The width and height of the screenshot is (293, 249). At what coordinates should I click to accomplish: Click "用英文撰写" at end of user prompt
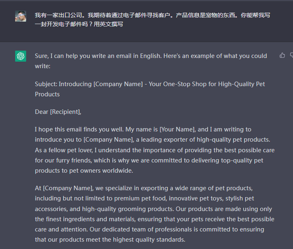click(x=108, y=24)
